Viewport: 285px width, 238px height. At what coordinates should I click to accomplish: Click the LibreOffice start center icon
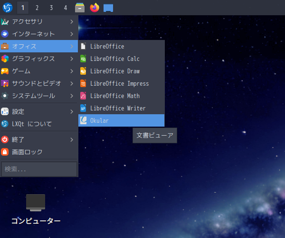[83, 46]
